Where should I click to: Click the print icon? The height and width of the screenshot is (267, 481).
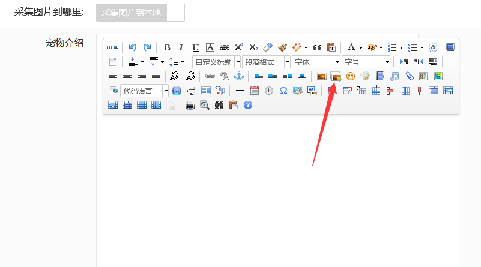(190, 105)
